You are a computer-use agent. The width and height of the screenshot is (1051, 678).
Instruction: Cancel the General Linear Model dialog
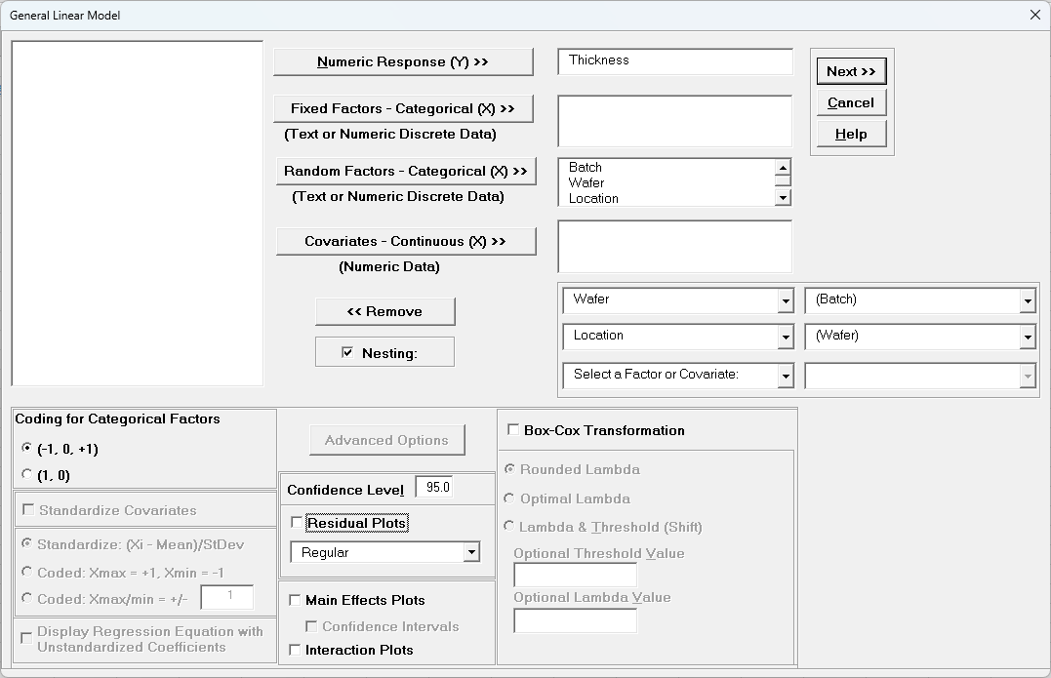coord(850,102)
